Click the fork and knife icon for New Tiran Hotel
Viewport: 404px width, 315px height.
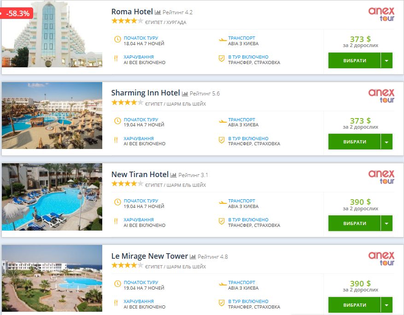coord(117,222)
